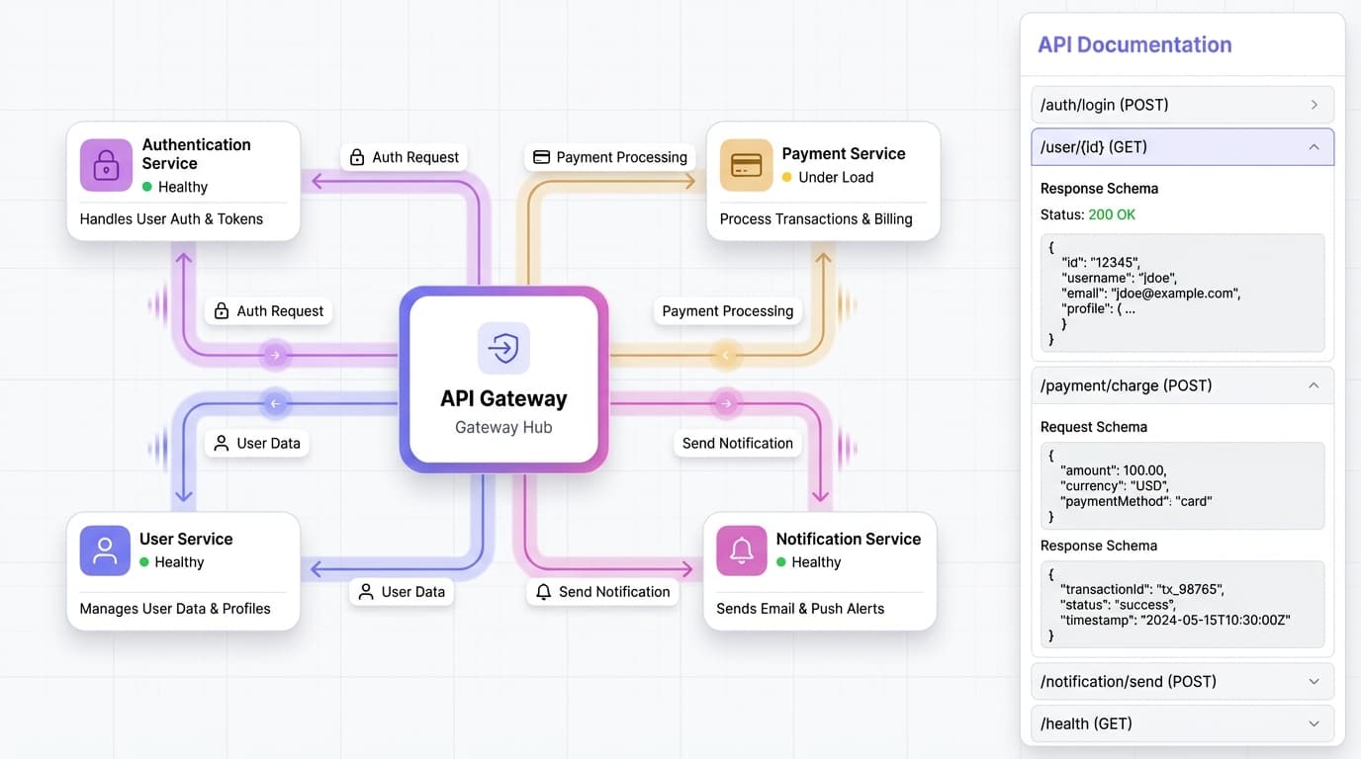This screenshot has width=1361, height=759.
Task: Click 'Request Schema' heading under payment charge
Action: tap(1094, 427)
